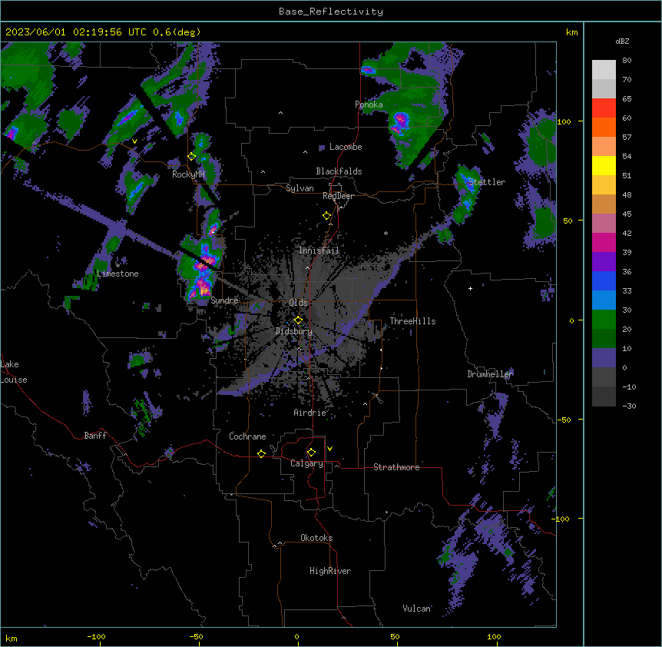
Task: Click the yellow diamond marker south of RedDeer
Action: point(326,215)
